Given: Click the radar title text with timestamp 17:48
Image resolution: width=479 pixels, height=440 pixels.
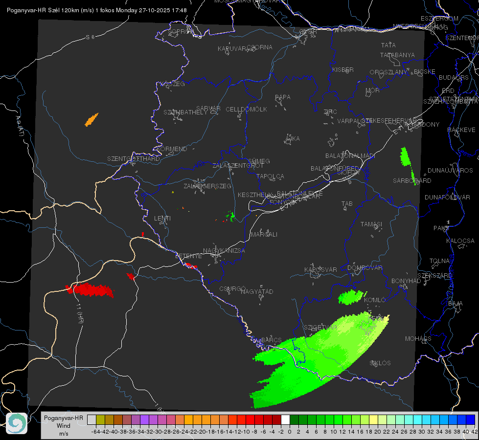Looking at the screenshot, I should click(x=97, y=10).
